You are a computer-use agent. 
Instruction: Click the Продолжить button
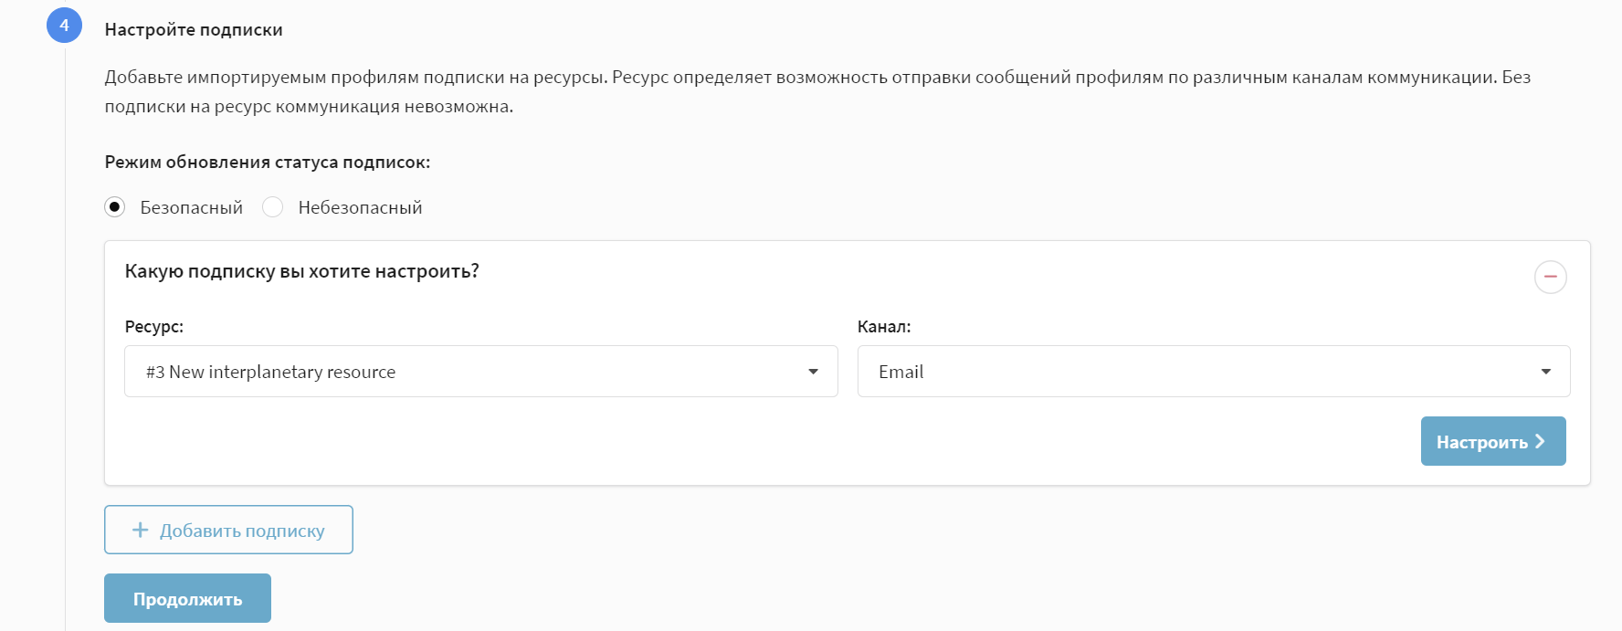coord(187,598)
